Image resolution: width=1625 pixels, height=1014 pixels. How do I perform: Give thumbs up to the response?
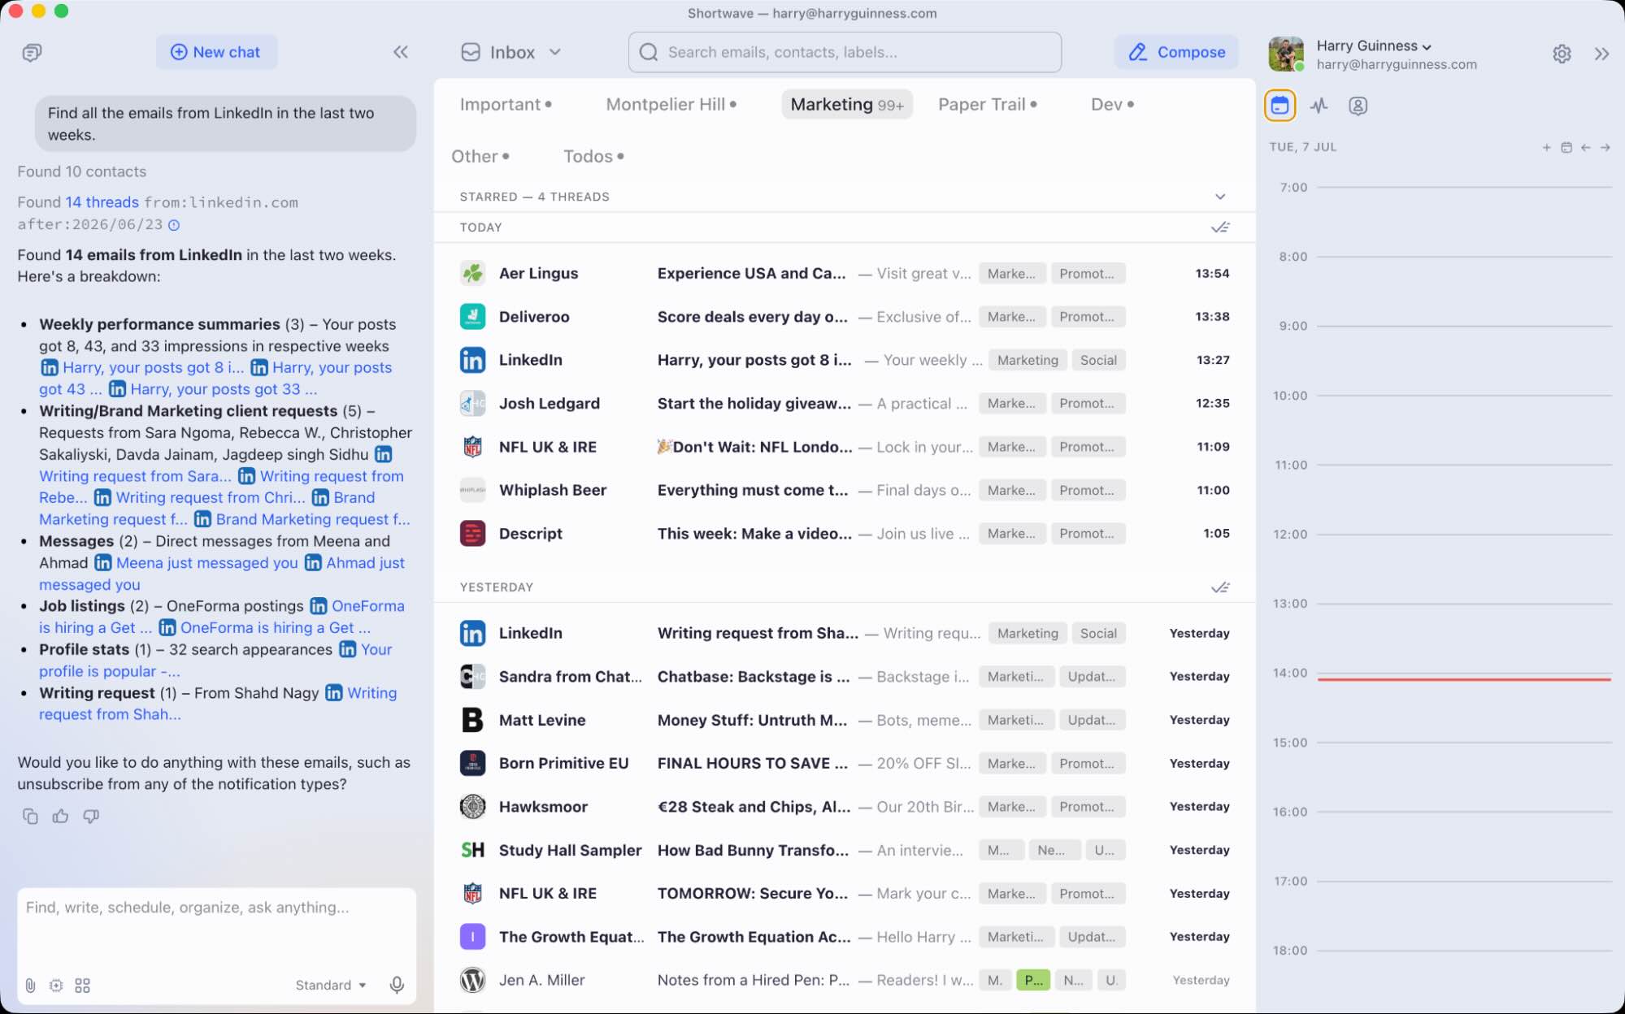[60, 816]
